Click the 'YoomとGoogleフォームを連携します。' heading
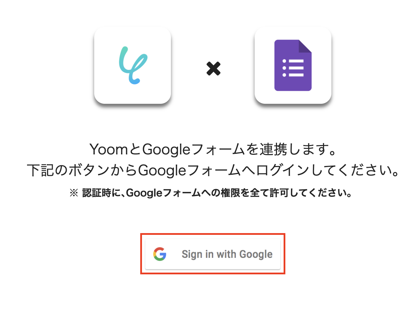 213,150
